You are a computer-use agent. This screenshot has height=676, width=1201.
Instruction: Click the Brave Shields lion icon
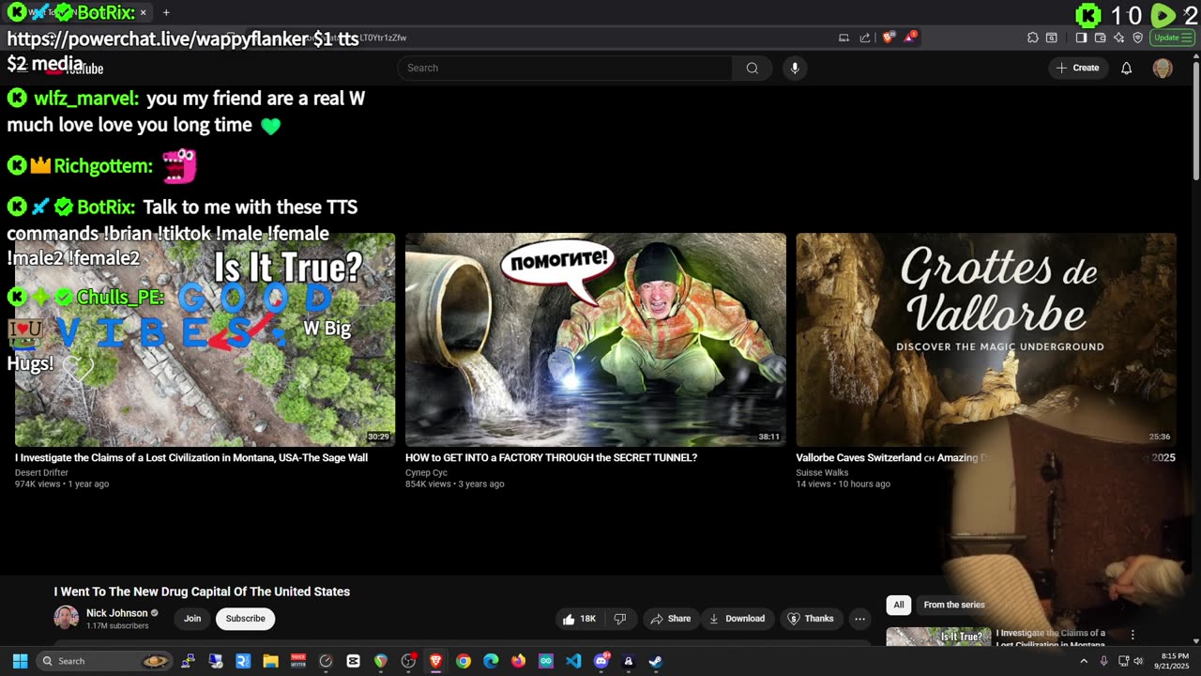click(x=888, y=38)
